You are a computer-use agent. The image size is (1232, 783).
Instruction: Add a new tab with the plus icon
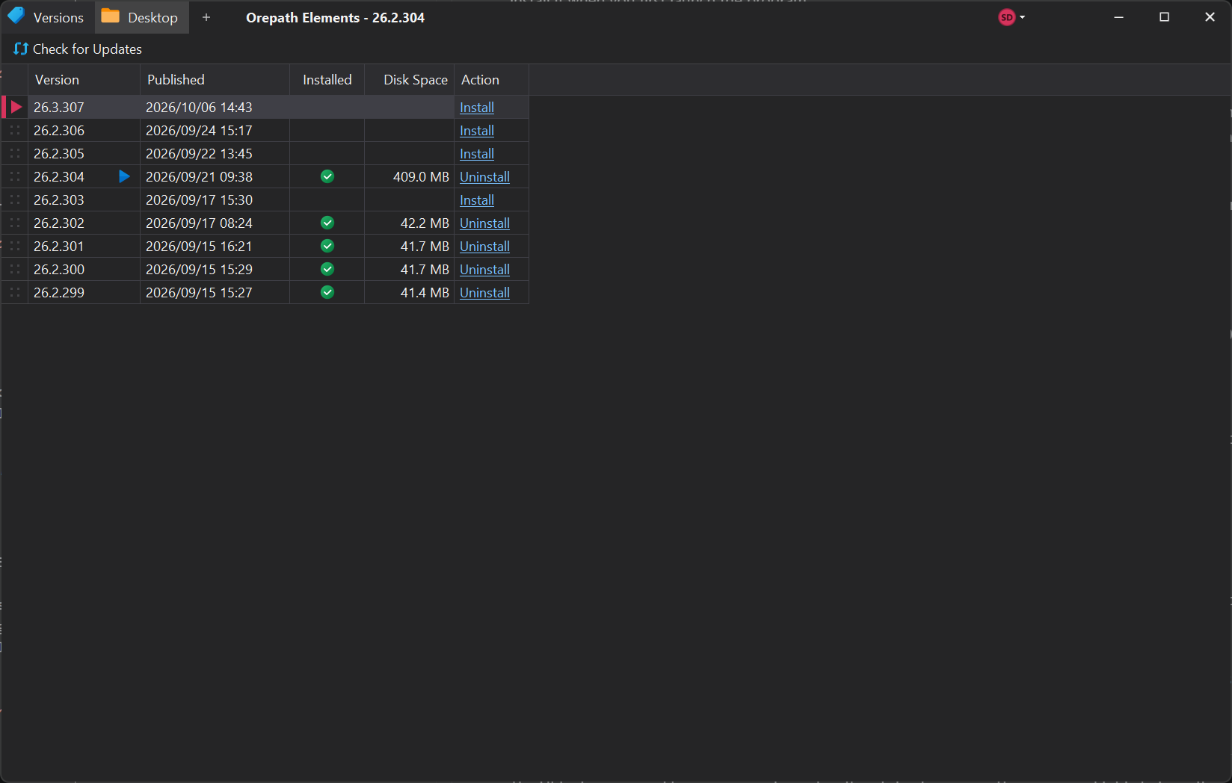pos(206,17)
